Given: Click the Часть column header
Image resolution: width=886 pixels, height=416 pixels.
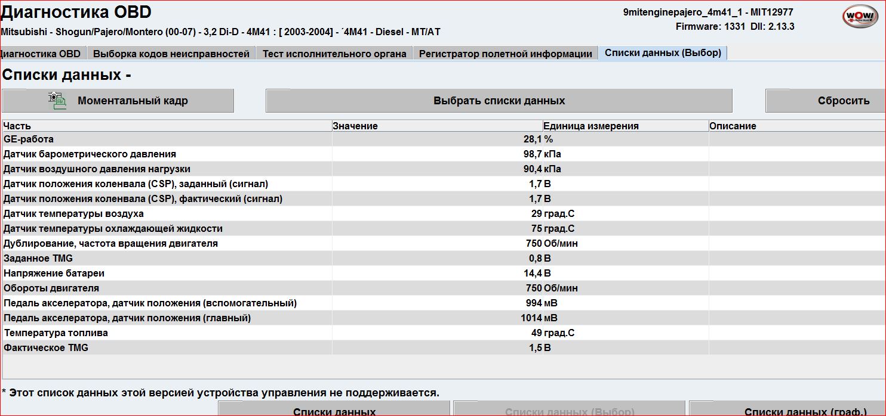Looking at the screenshot, I should click(17, 126).
